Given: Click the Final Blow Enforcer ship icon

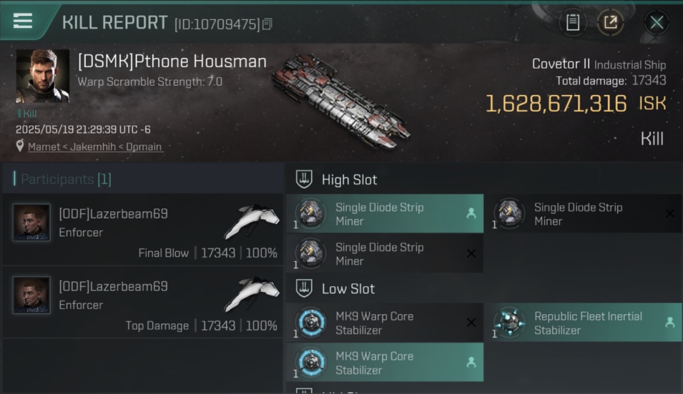Looking at the screenshot, I should point(252,221).
